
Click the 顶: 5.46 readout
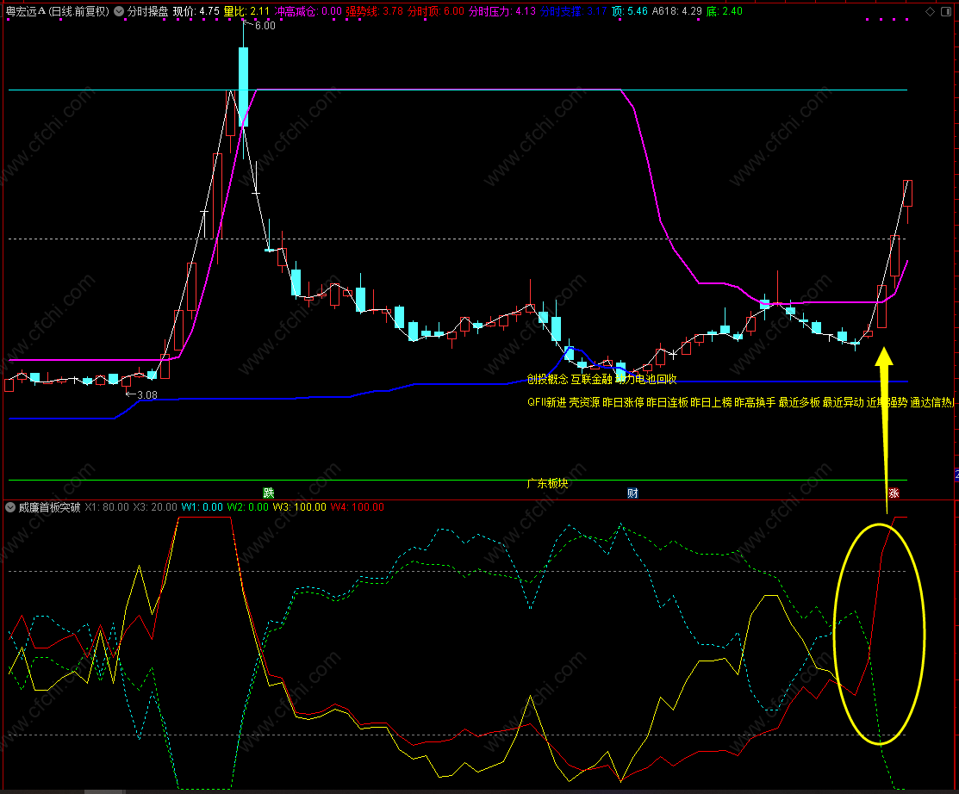pos(629,11)
